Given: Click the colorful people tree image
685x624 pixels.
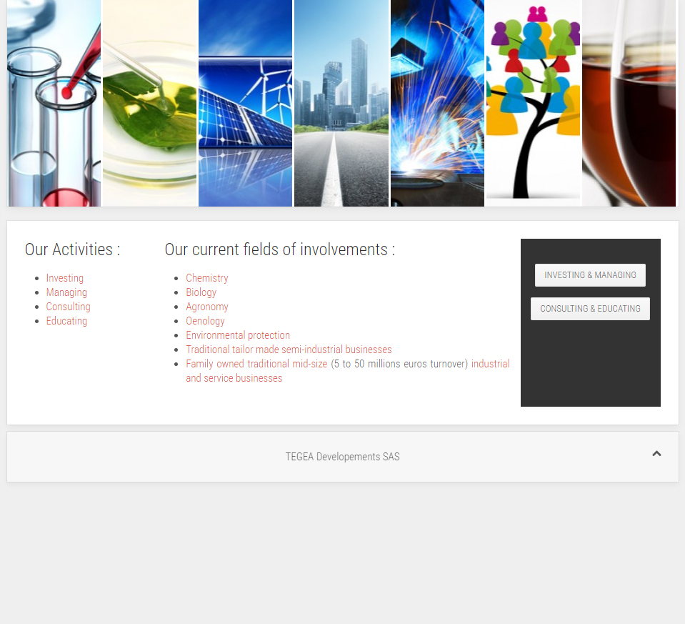Looking at the screenshot, I should click(x=533, y=104).
